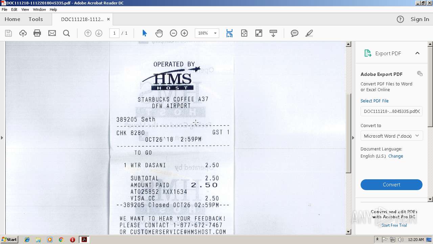Close the DOC111218 document tab
The image size is (433, 244).
point(108,19)
